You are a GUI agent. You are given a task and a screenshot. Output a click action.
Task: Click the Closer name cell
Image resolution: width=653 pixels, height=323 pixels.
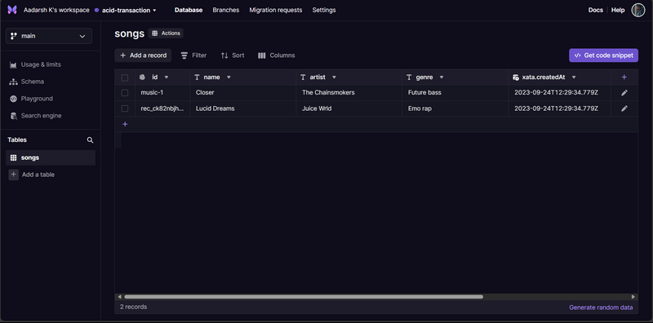(243, 93)
